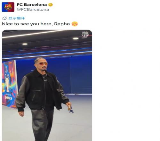This screenshot has height=141, width=160.
Task: Click the gold verified badge beside FC Barcelona
Action: (x=50, y=5)
